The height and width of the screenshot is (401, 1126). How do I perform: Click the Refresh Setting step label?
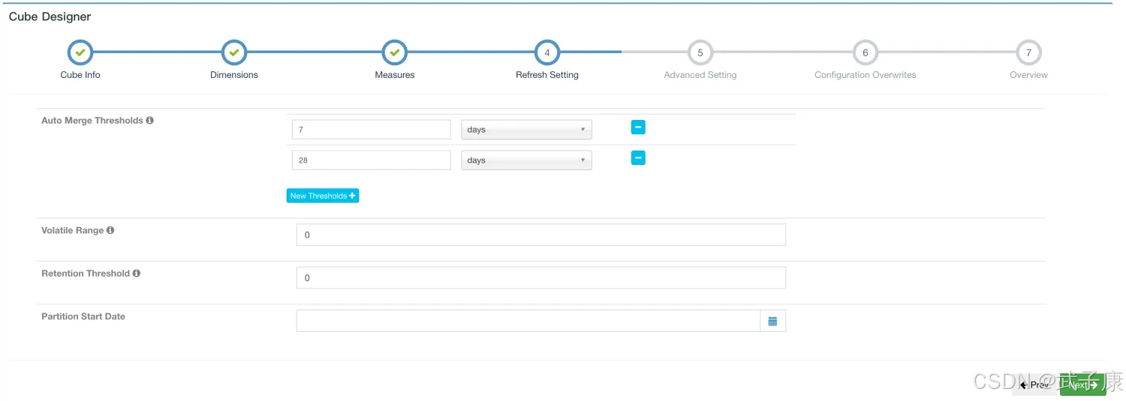547,75
